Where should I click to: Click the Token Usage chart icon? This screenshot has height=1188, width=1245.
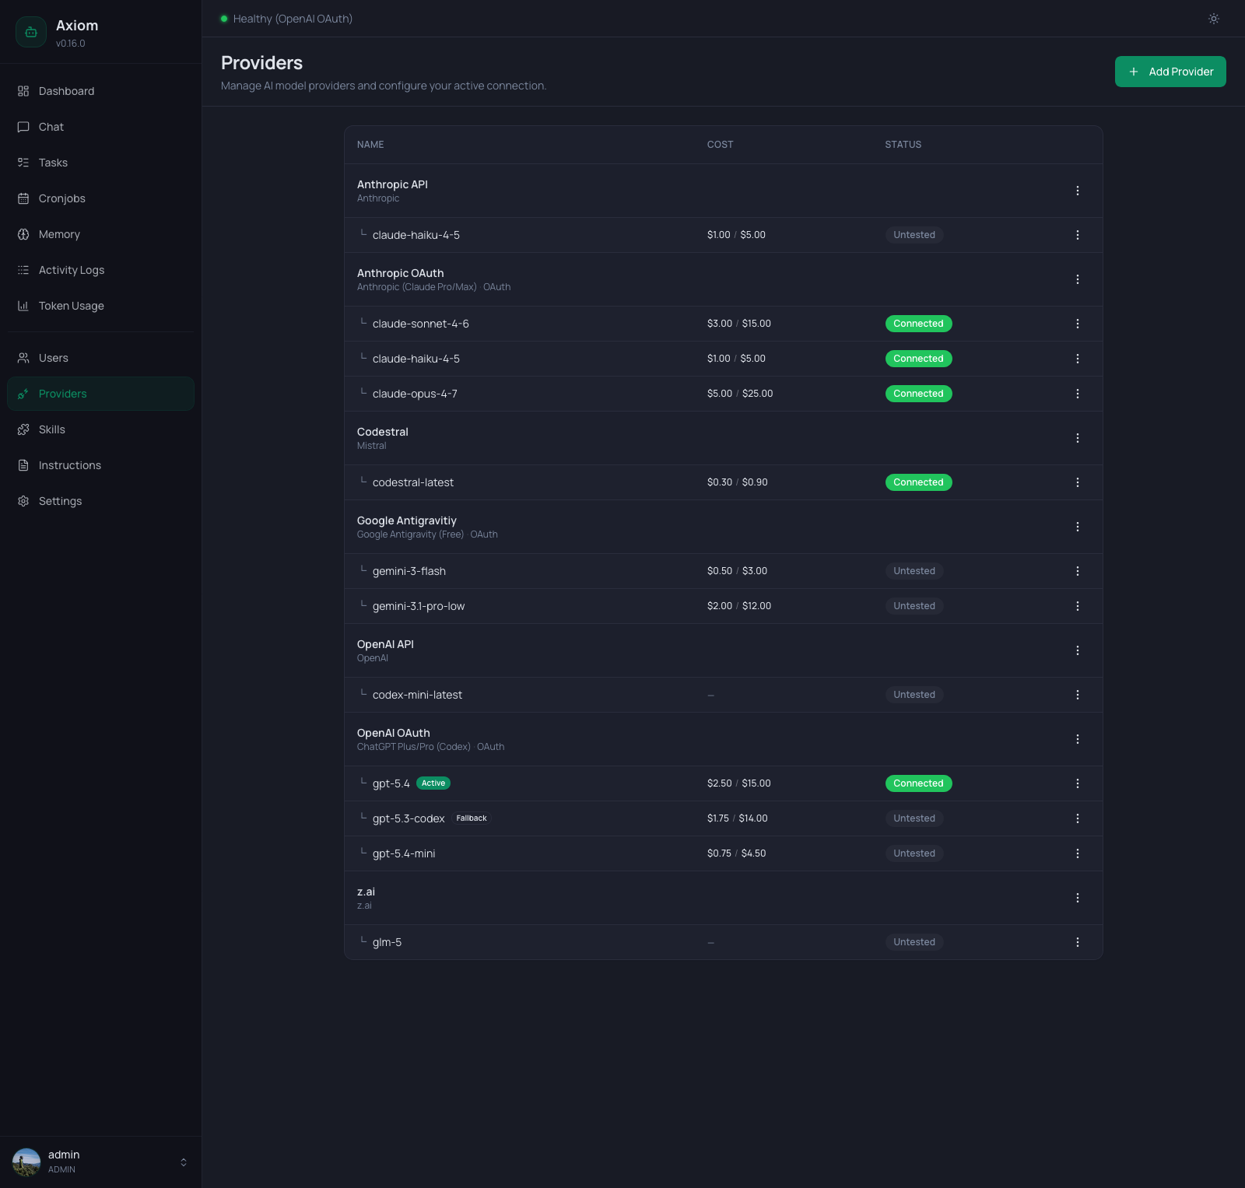point(23,306)
